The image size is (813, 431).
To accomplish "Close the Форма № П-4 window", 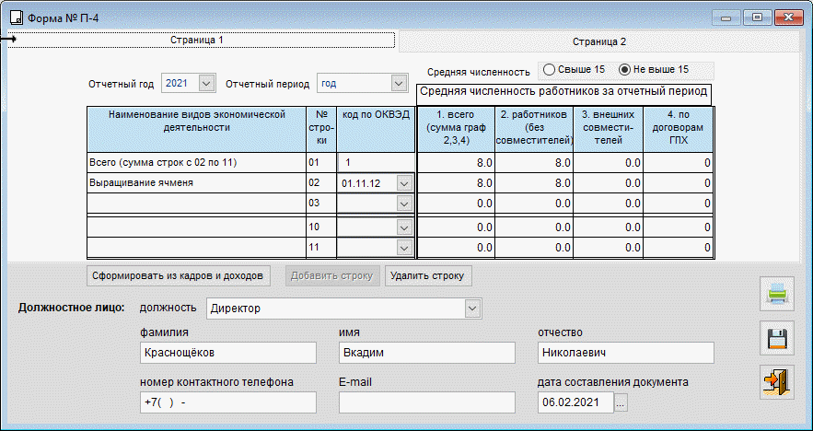I will 789,18.
